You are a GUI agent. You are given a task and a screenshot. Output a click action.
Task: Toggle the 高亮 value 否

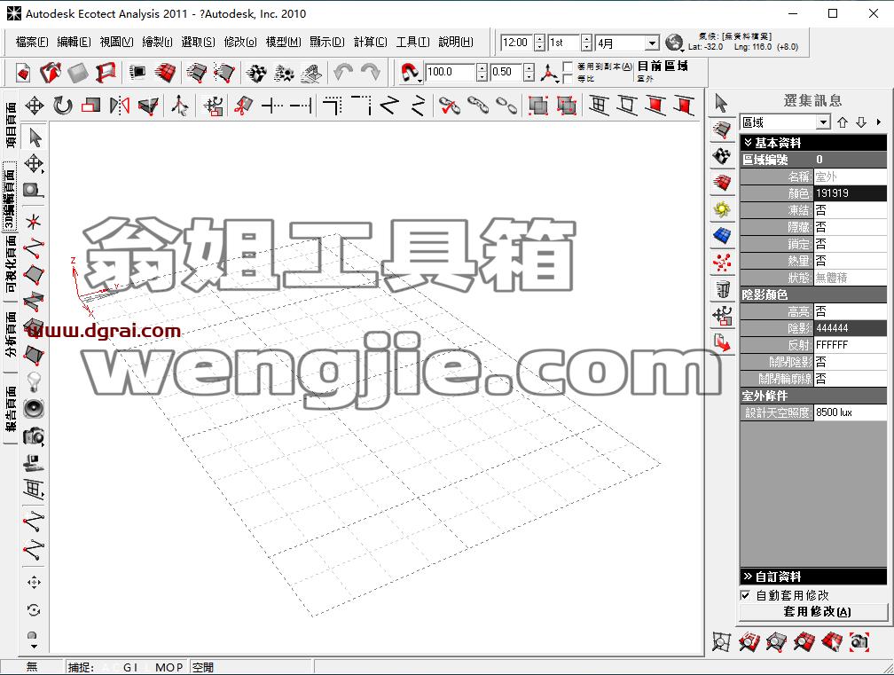[x=850, y=311]
